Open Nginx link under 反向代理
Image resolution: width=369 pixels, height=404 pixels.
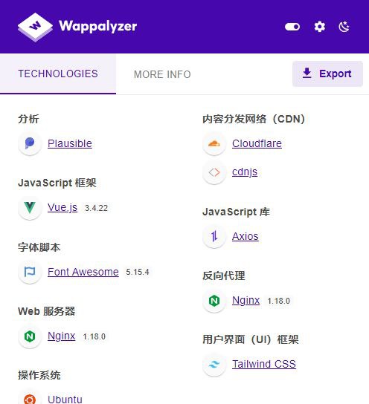246,301
